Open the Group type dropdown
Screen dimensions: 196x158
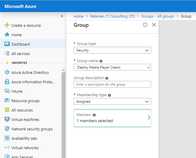point(112,50)
